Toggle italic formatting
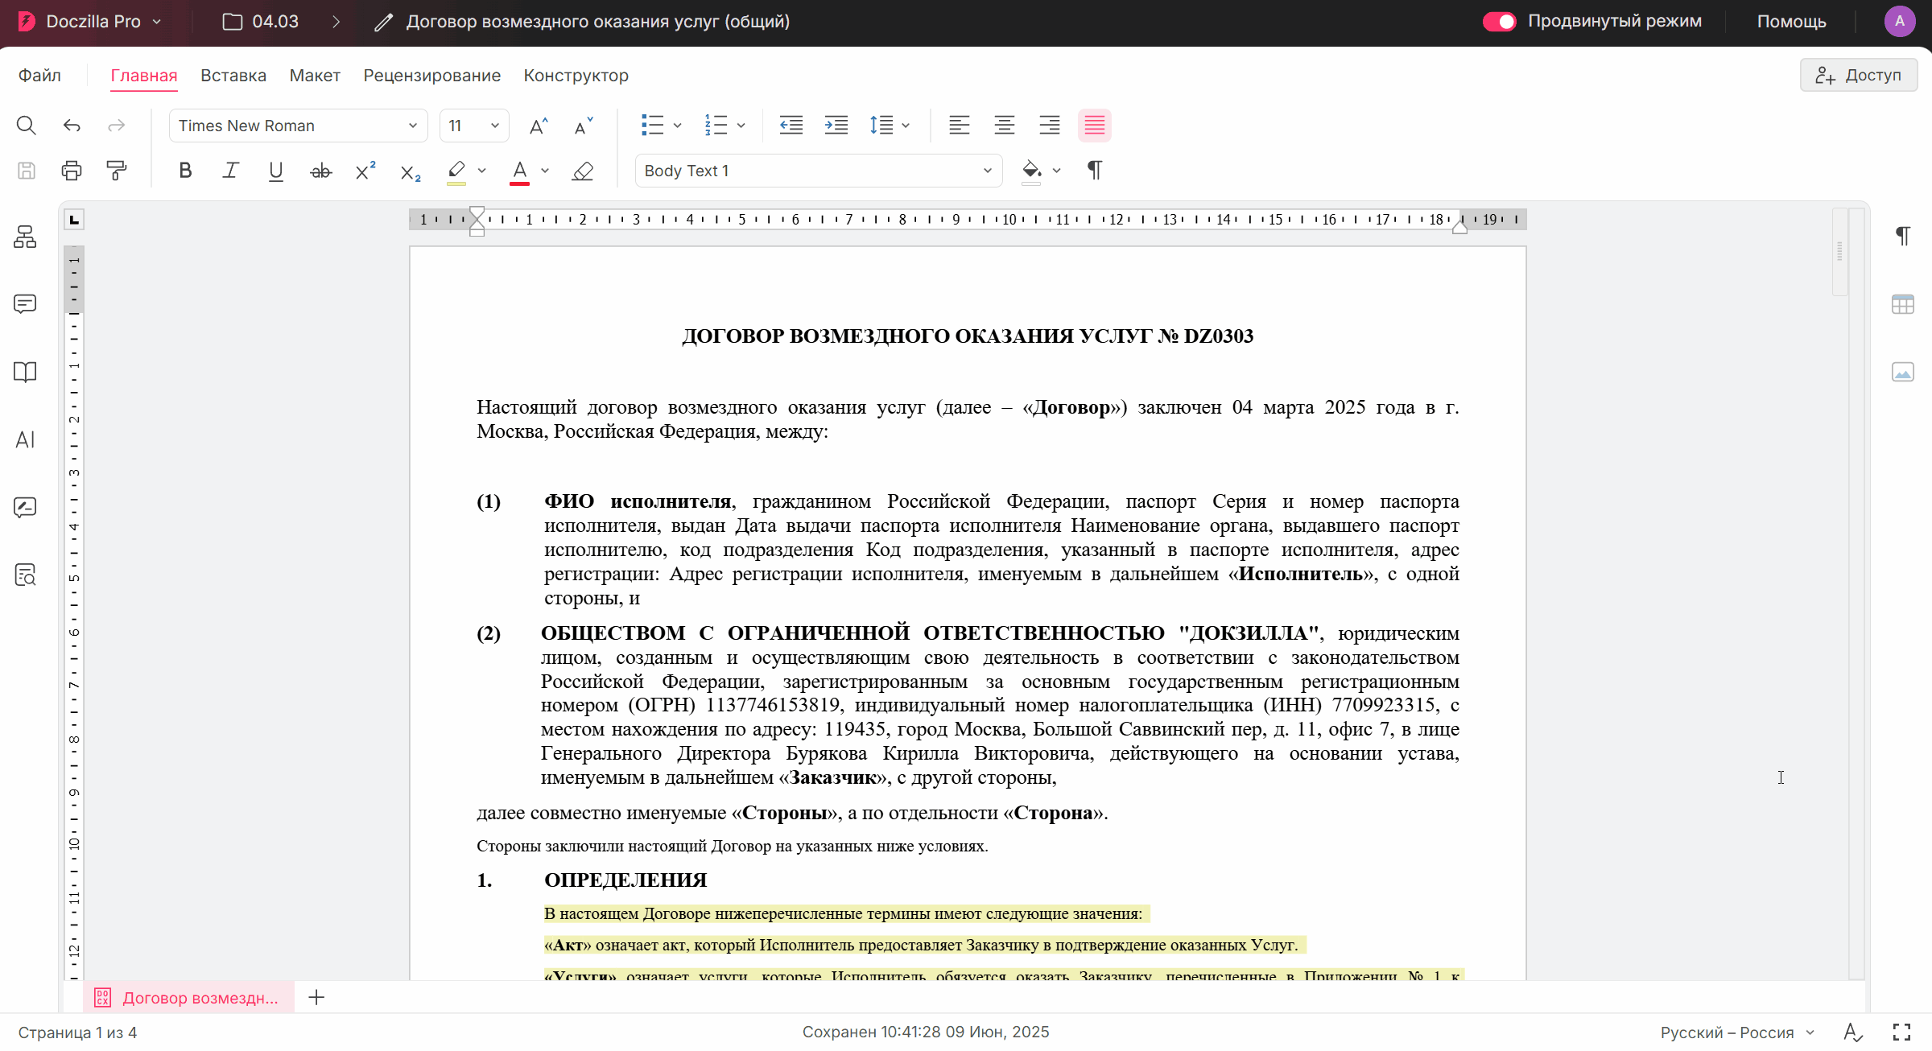This screenshot has width=1932, height=1051. [230, 171]
